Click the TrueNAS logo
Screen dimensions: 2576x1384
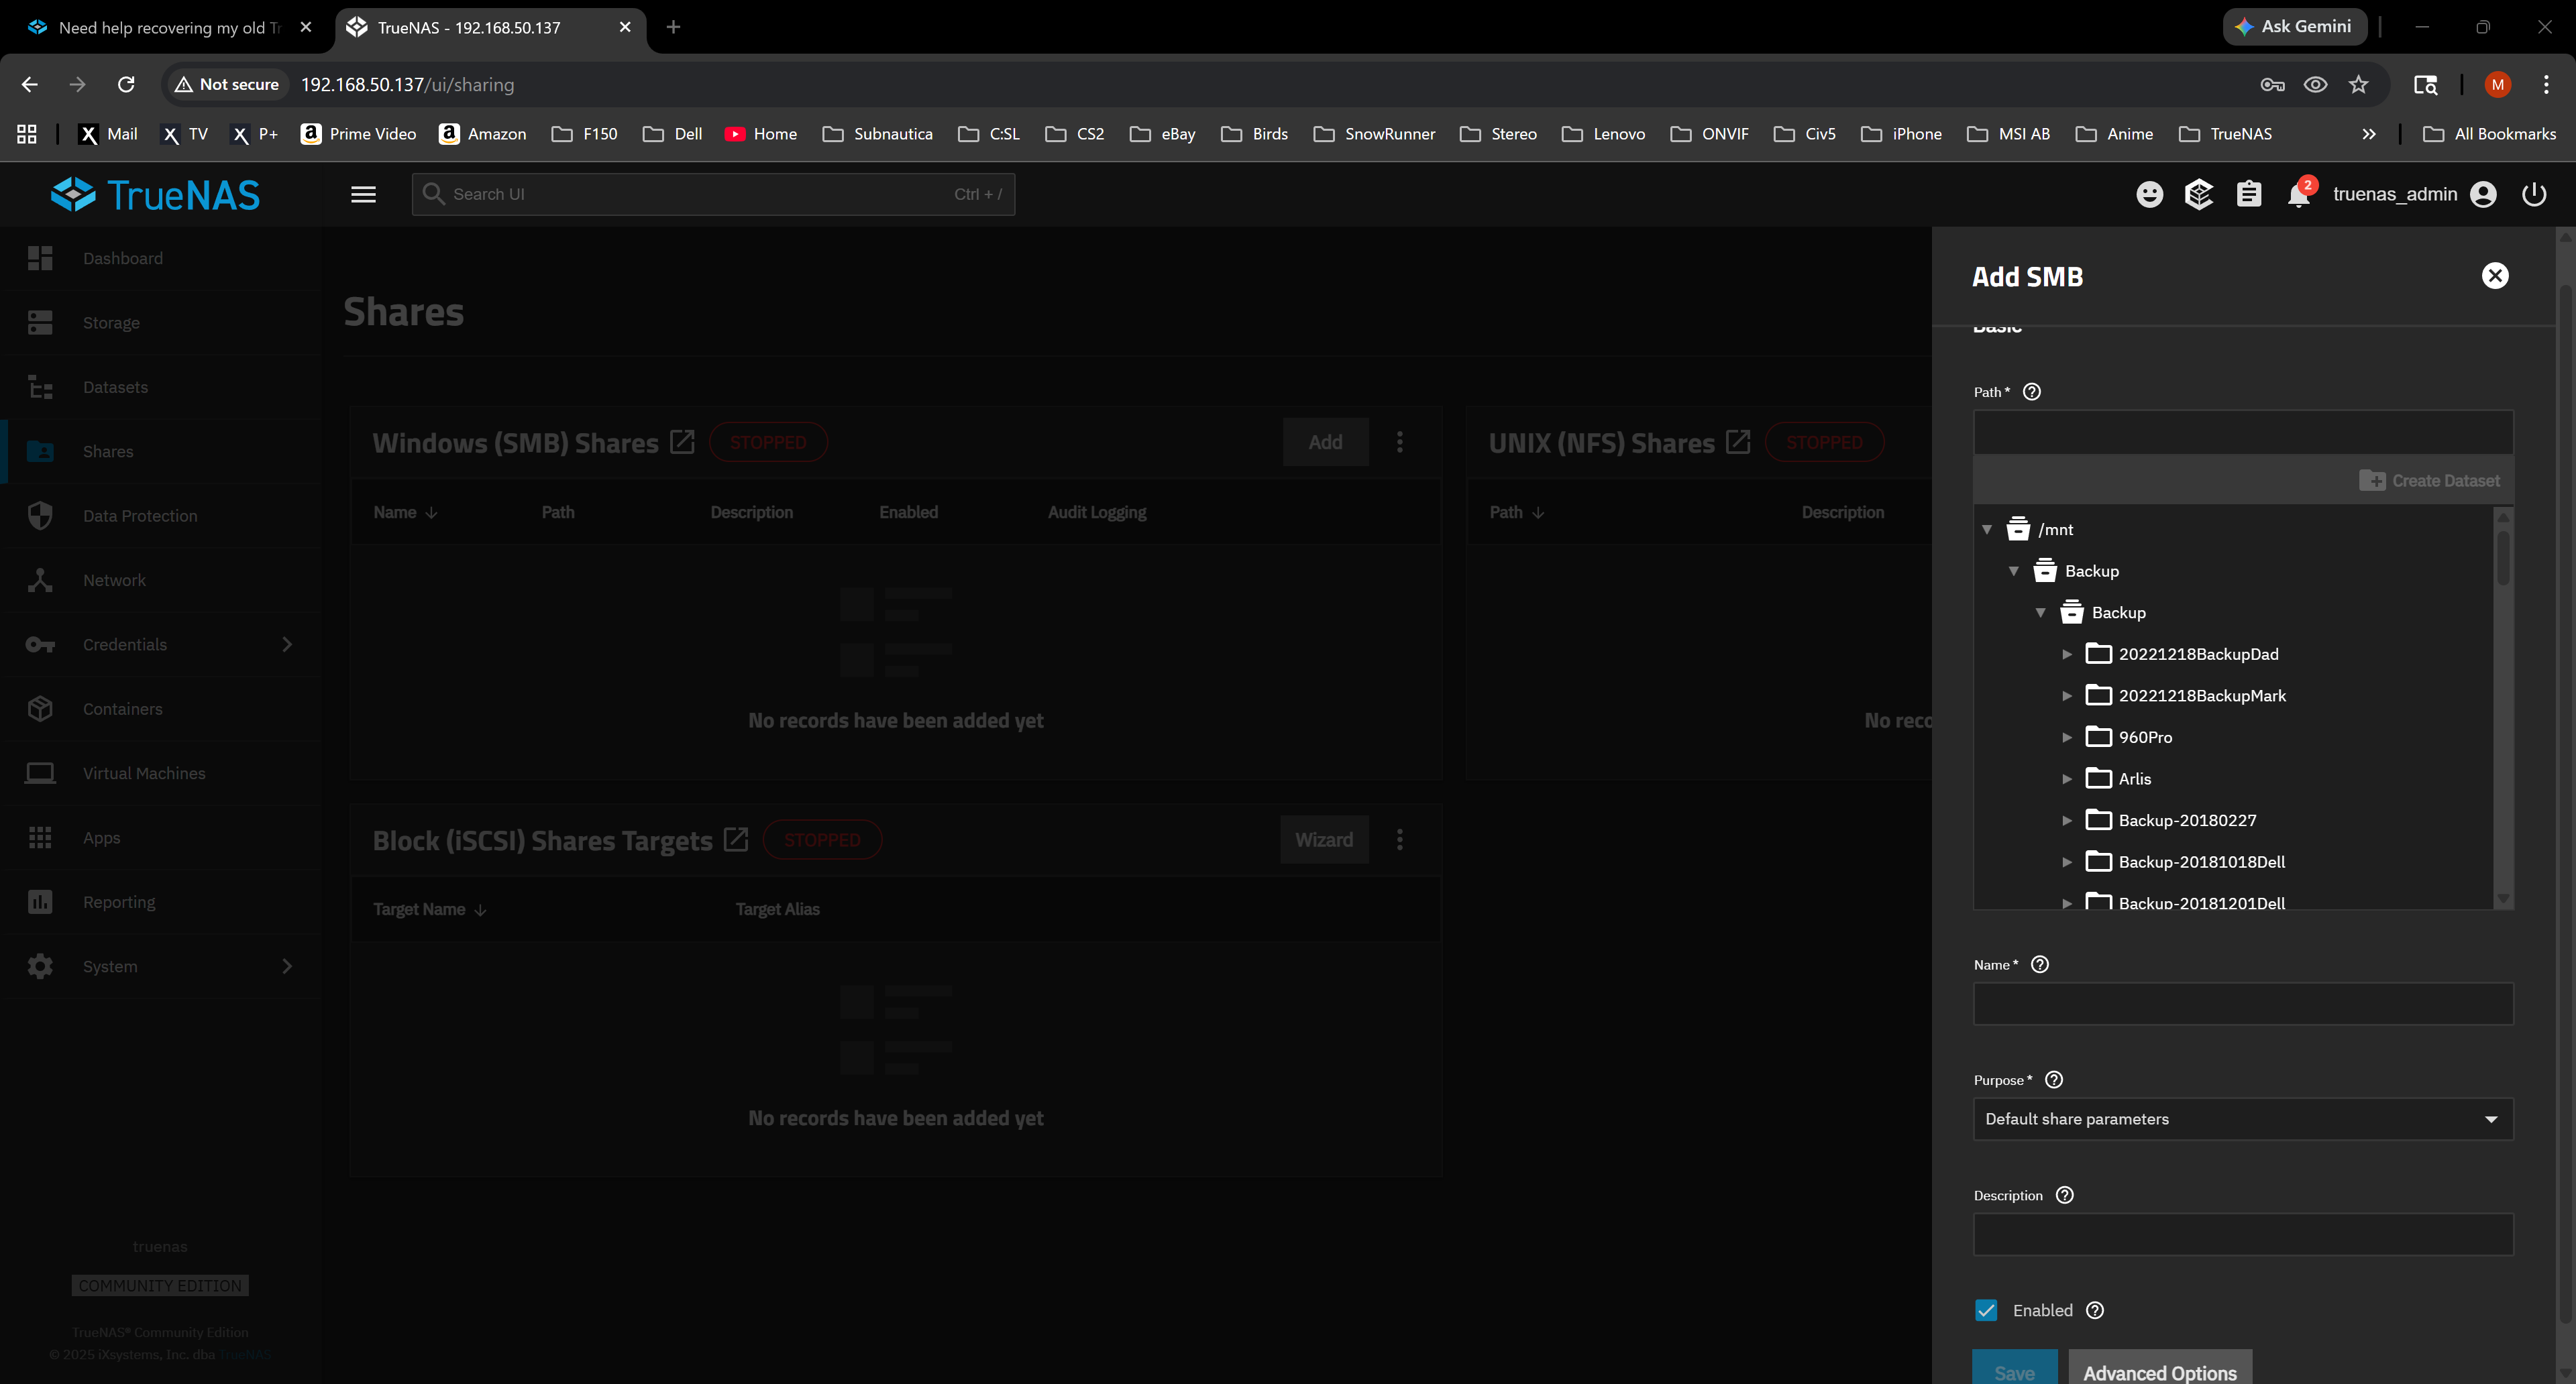(156, 194)
